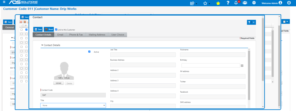
Task: Click the Facebook field
Action: coord(213,97)
